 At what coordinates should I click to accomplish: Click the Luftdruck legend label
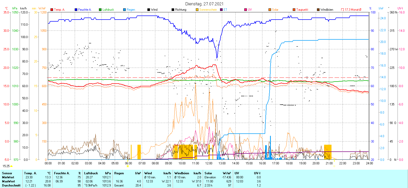(108, 10)
